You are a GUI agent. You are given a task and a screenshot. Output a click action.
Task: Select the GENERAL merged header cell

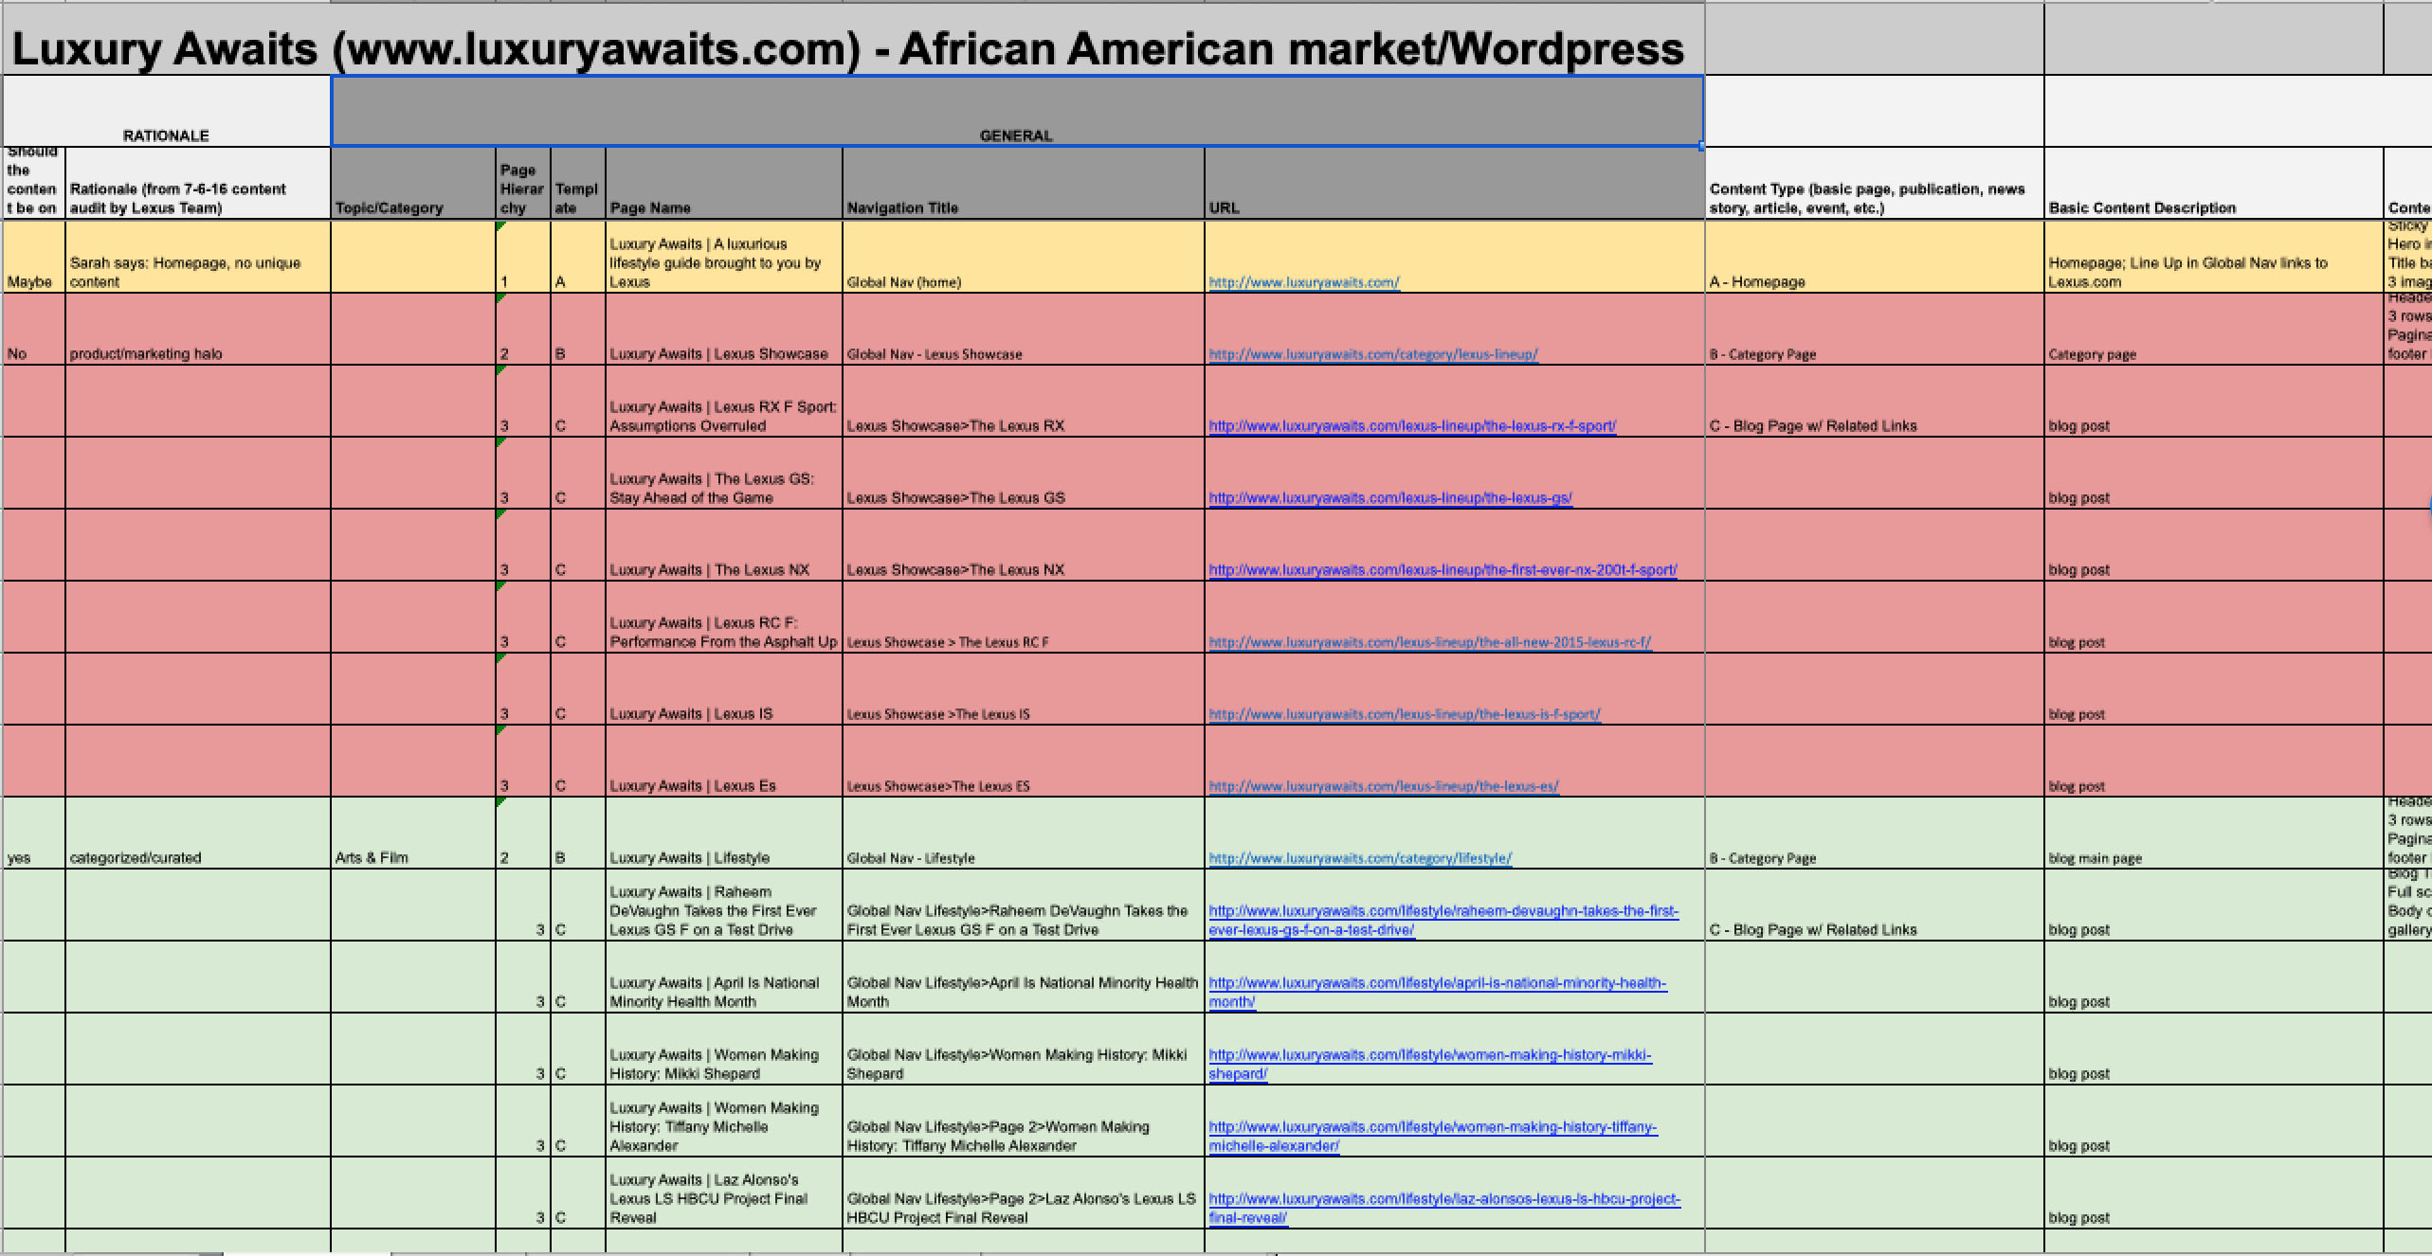1017,112
